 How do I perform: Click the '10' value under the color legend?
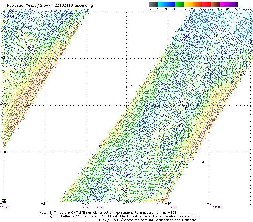167,9
